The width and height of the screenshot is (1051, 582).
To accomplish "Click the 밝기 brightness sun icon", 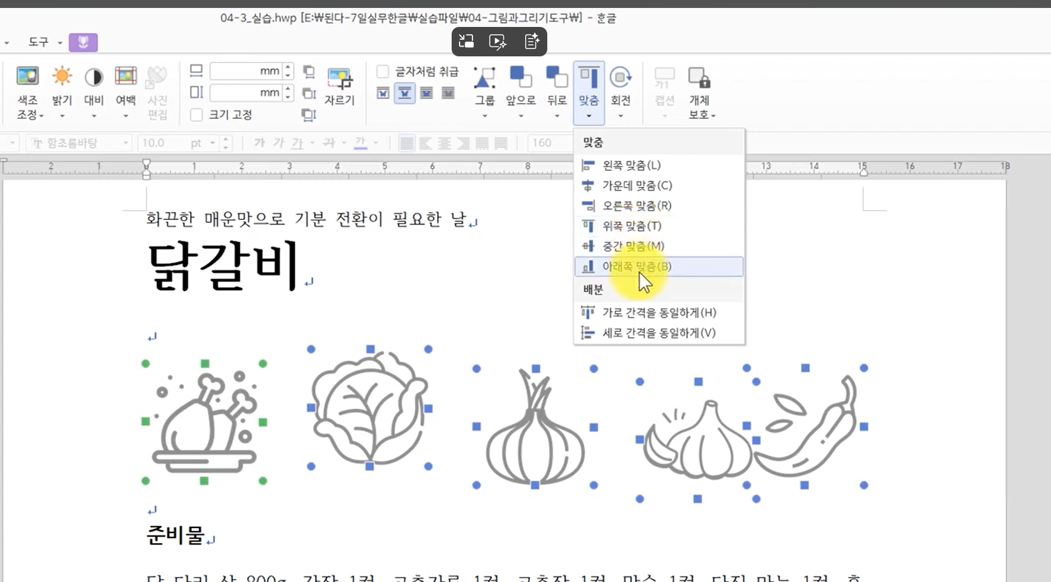I will (61, 77).
